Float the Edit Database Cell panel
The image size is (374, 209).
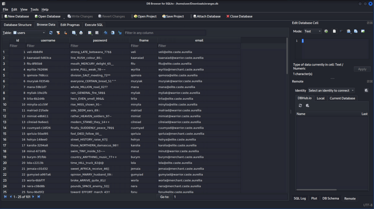(x=368, y=23)
